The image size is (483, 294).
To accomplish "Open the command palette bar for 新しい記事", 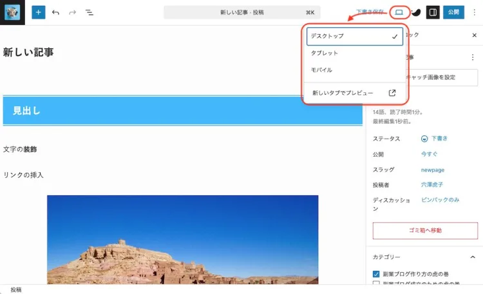I will pos(241,12).
